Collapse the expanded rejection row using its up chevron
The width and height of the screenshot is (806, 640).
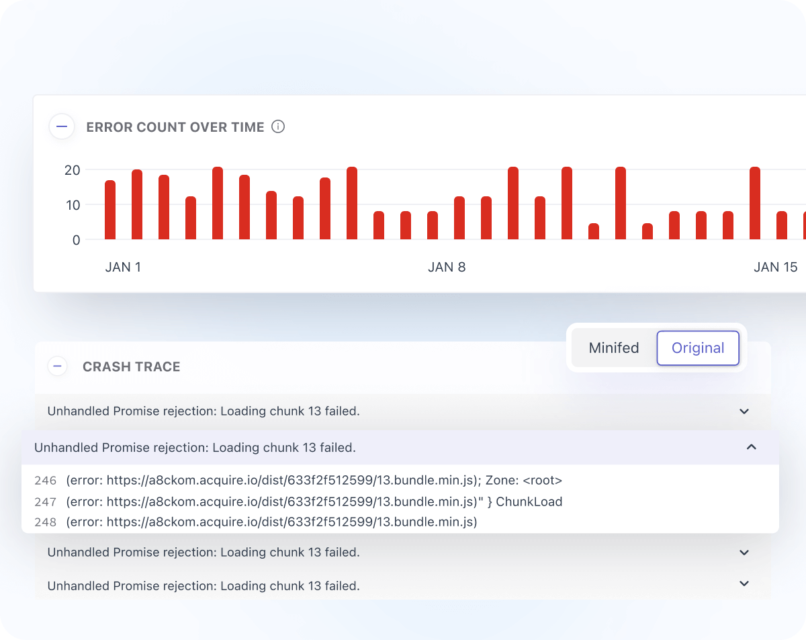coord(752,447)
